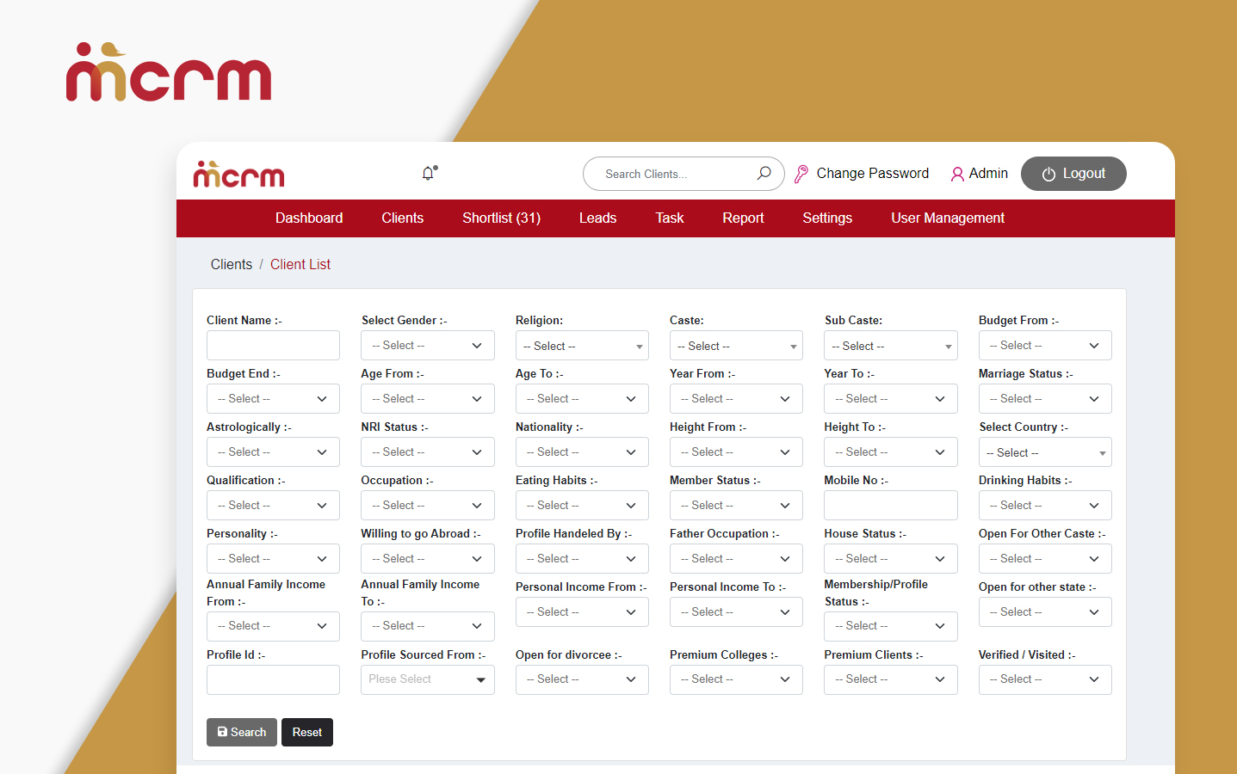The height and width of the screenshot is (774, 1237).
Task: Open the Year To dropdown
Action: tap(890, 399)
